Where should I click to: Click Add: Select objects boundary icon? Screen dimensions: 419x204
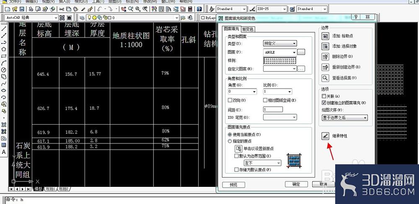click(x=325, y=46)
